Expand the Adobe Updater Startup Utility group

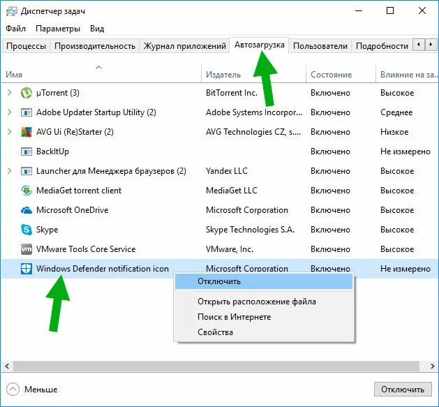[9, 112]
